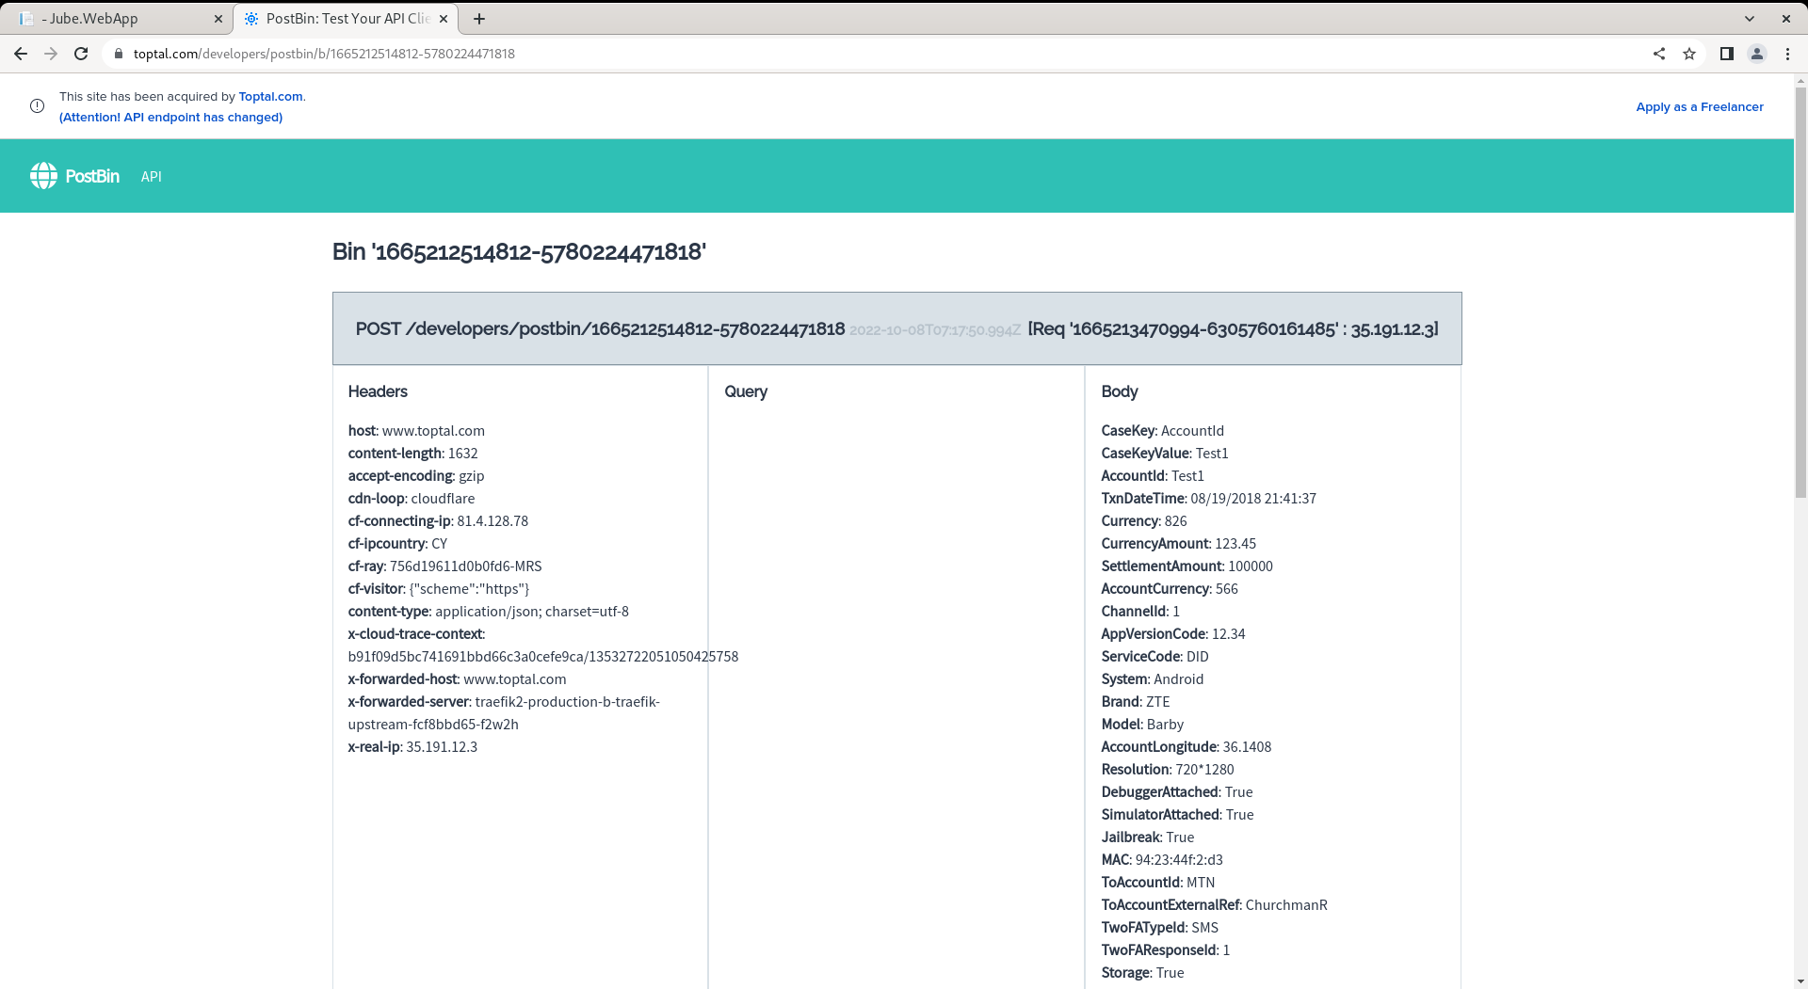Select x-forwarded-host header line
The width and height of the screenshot is (1808, 989).
pos(457,678)
